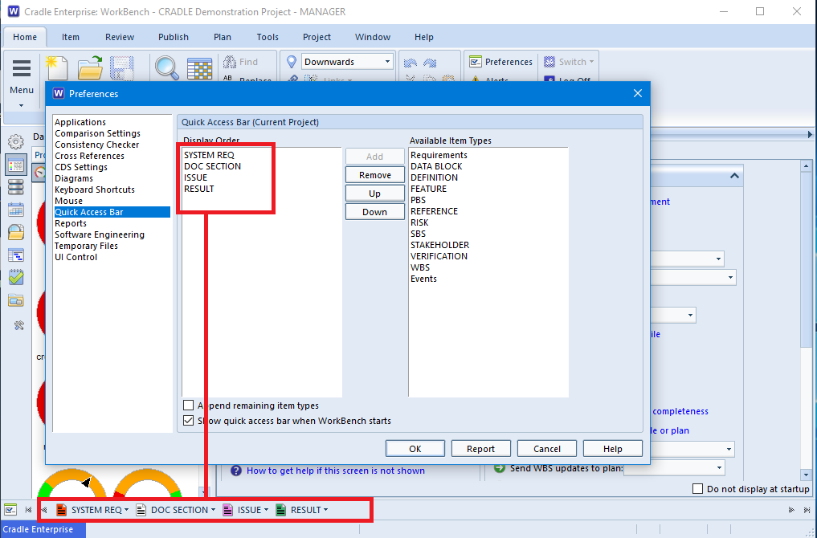Open the Project ribbon tab
Viewport: 817px width, 538px height.
[x=317, y=37]
